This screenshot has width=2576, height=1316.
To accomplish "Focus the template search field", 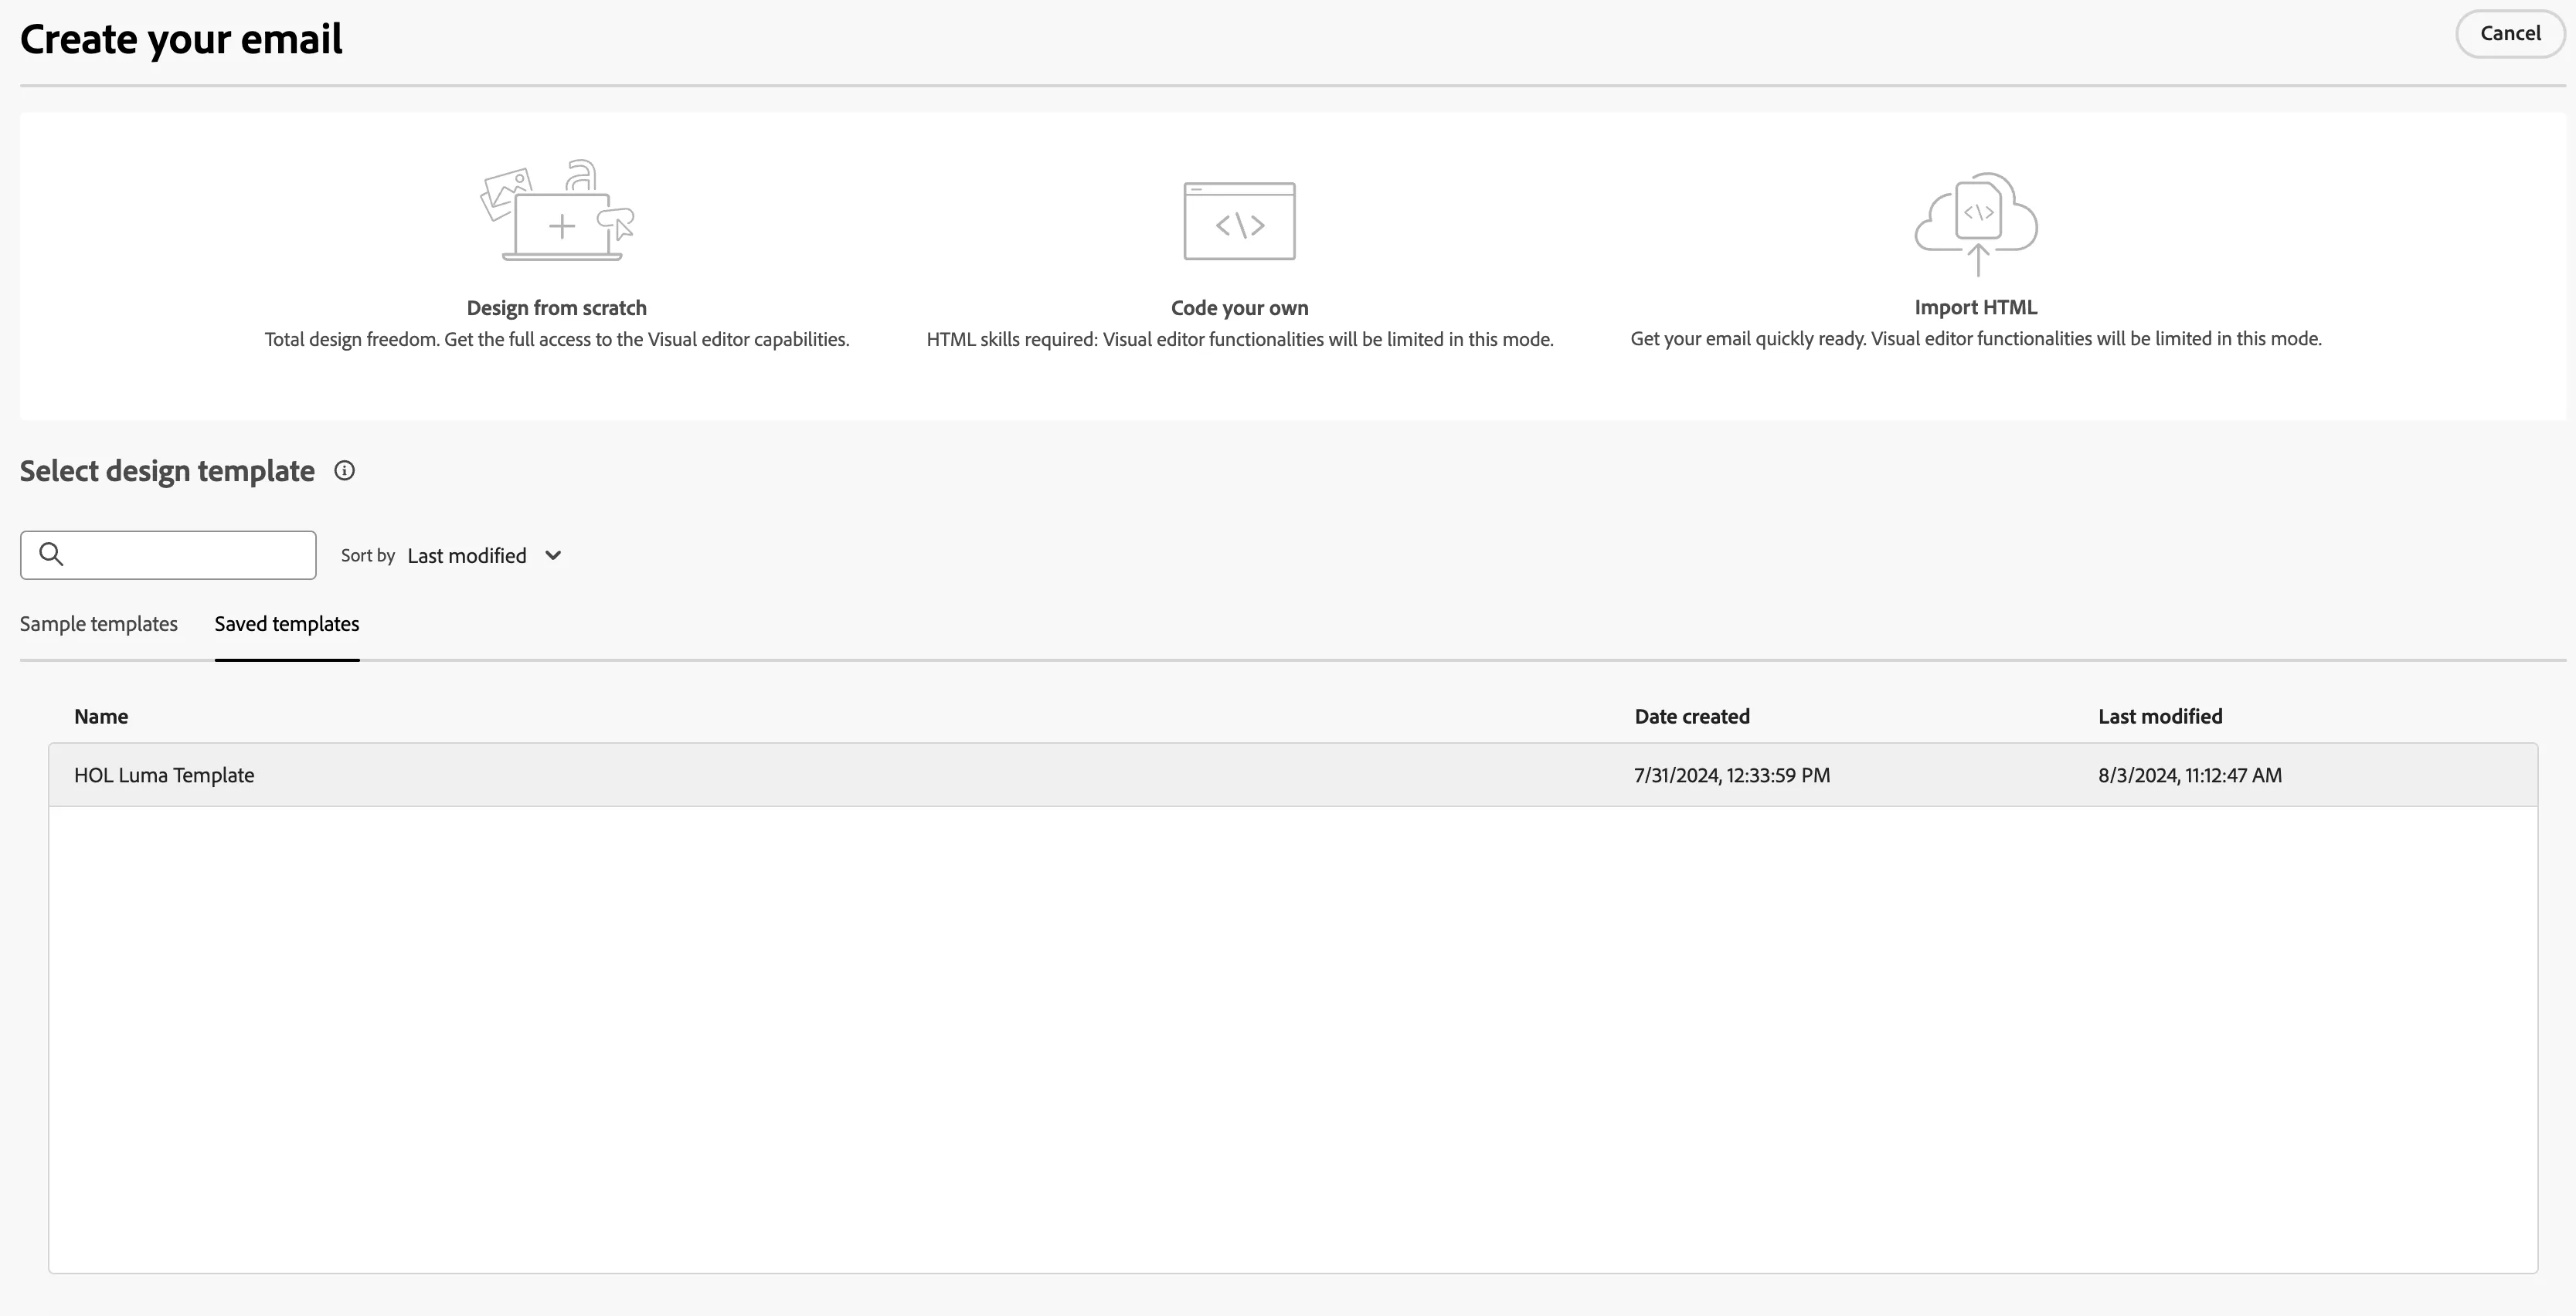I will [168, 555].
